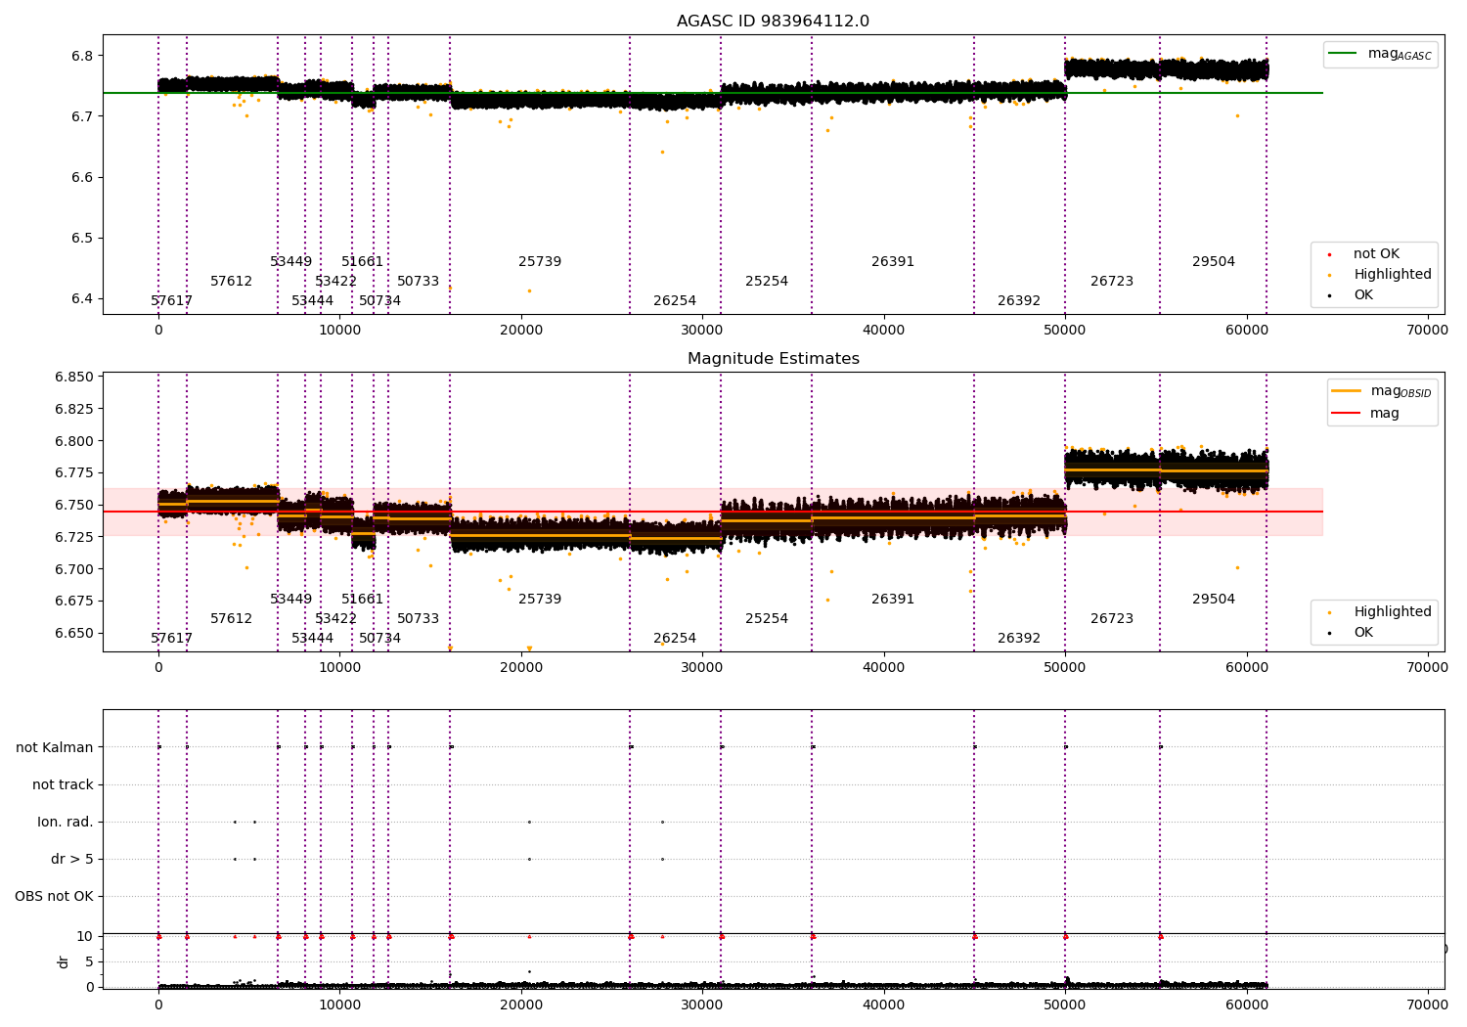This screenshot has width=1467, height=1027.
Task: Click obsid label 57617 in the top plot
Action: tap(172, 301)
